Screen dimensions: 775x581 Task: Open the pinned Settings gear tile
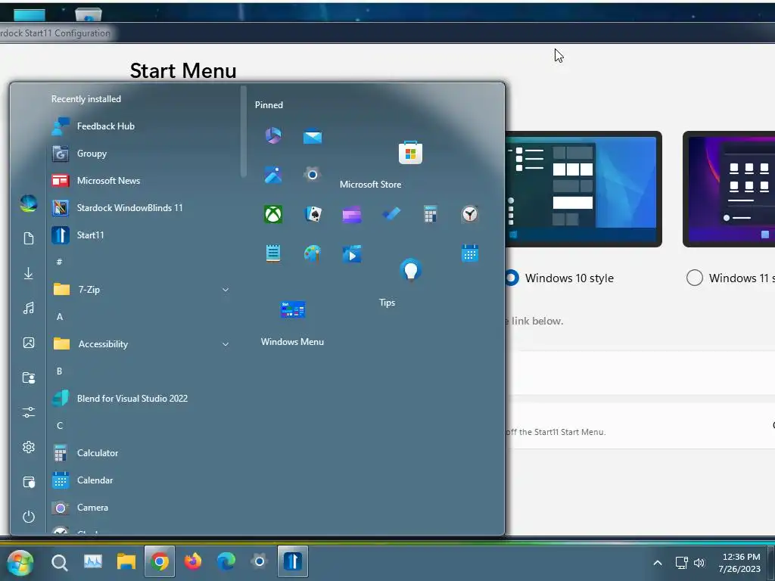coord(313,175)
